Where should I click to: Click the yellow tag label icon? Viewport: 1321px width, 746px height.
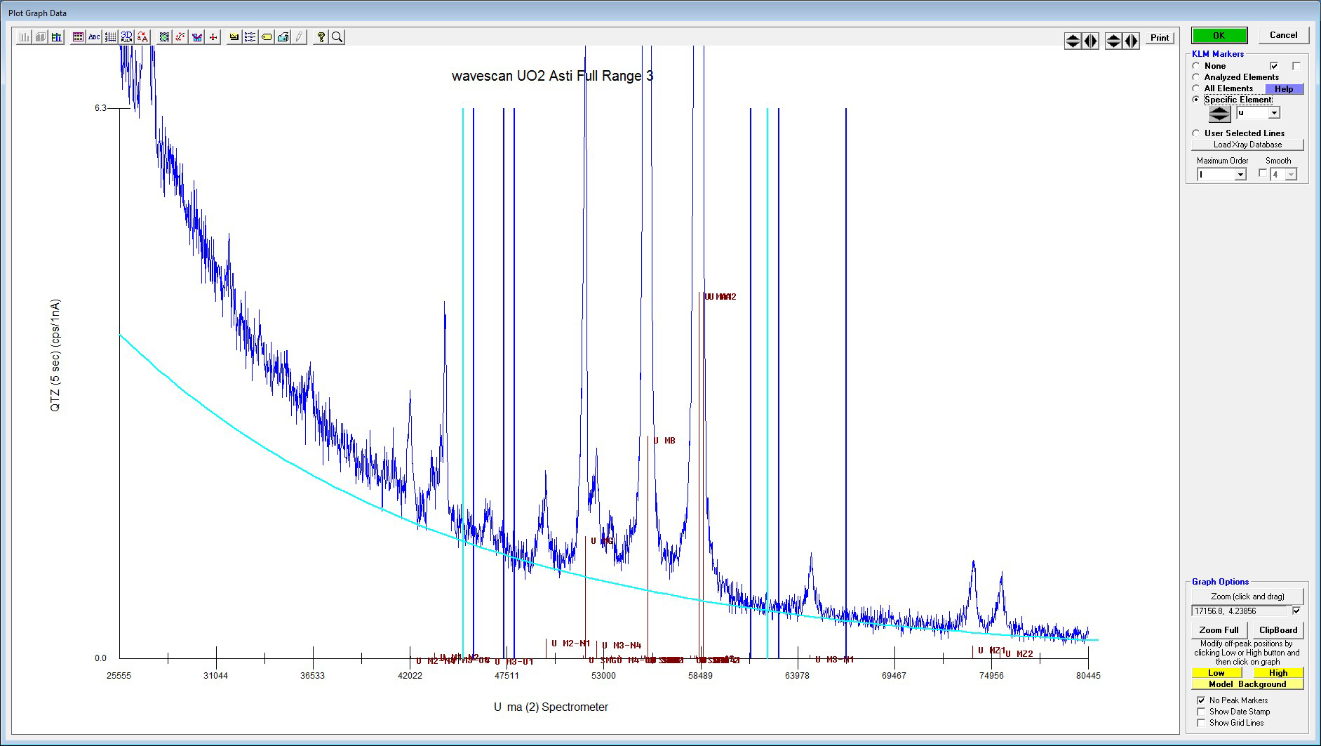click(x=267, y=37)
